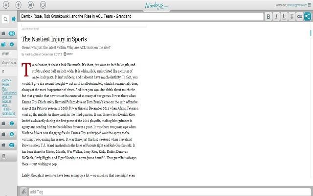Click the account email link in the header
Screen dimensions: 313x196
pos(297,5)
